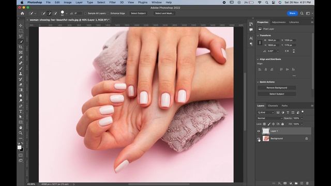Select the Clone Stamp tool

[x=21, y=74]
